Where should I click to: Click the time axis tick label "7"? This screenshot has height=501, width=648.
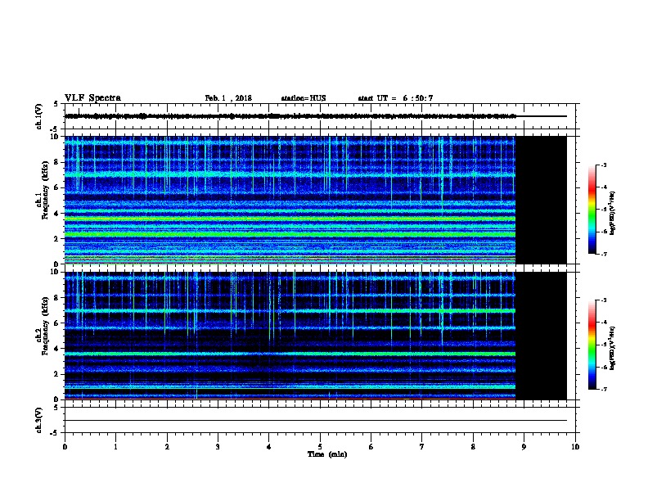click(422, 446)
